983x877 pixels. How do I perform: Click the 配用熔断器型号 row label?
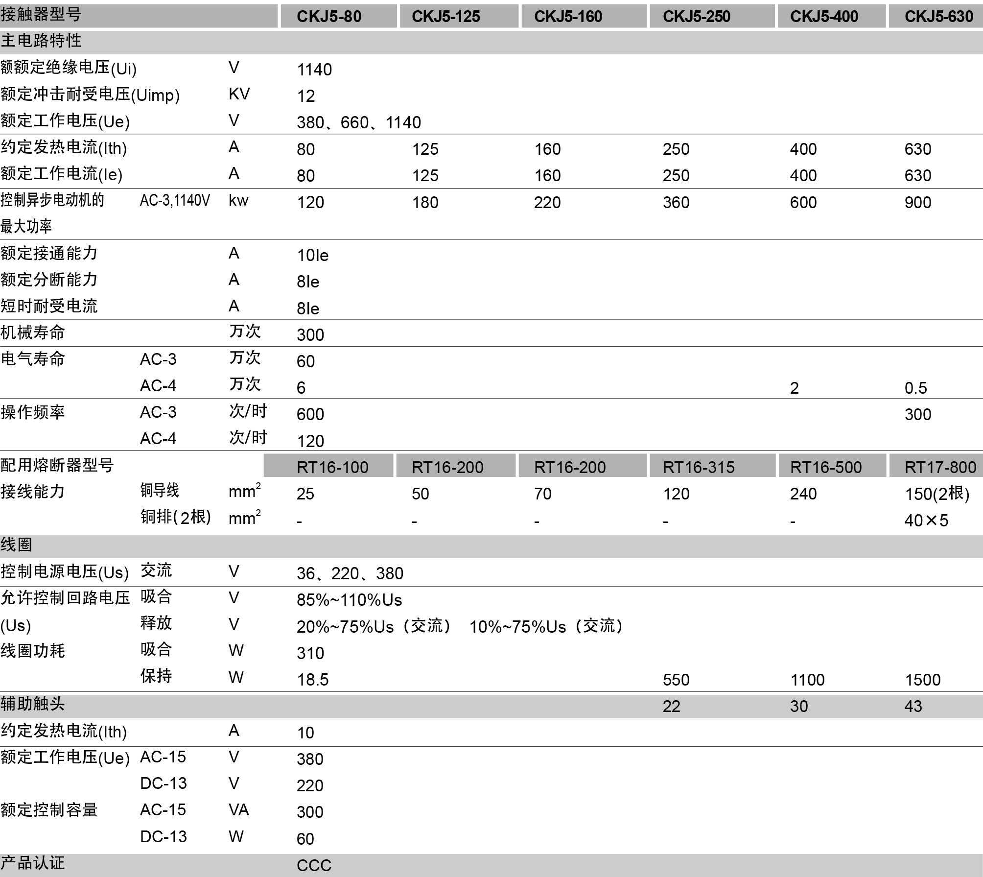click(x=57, y=465)
